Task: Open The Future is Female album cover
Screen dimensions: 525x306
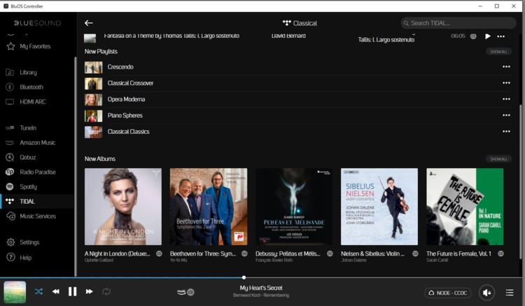Action: 465,207
